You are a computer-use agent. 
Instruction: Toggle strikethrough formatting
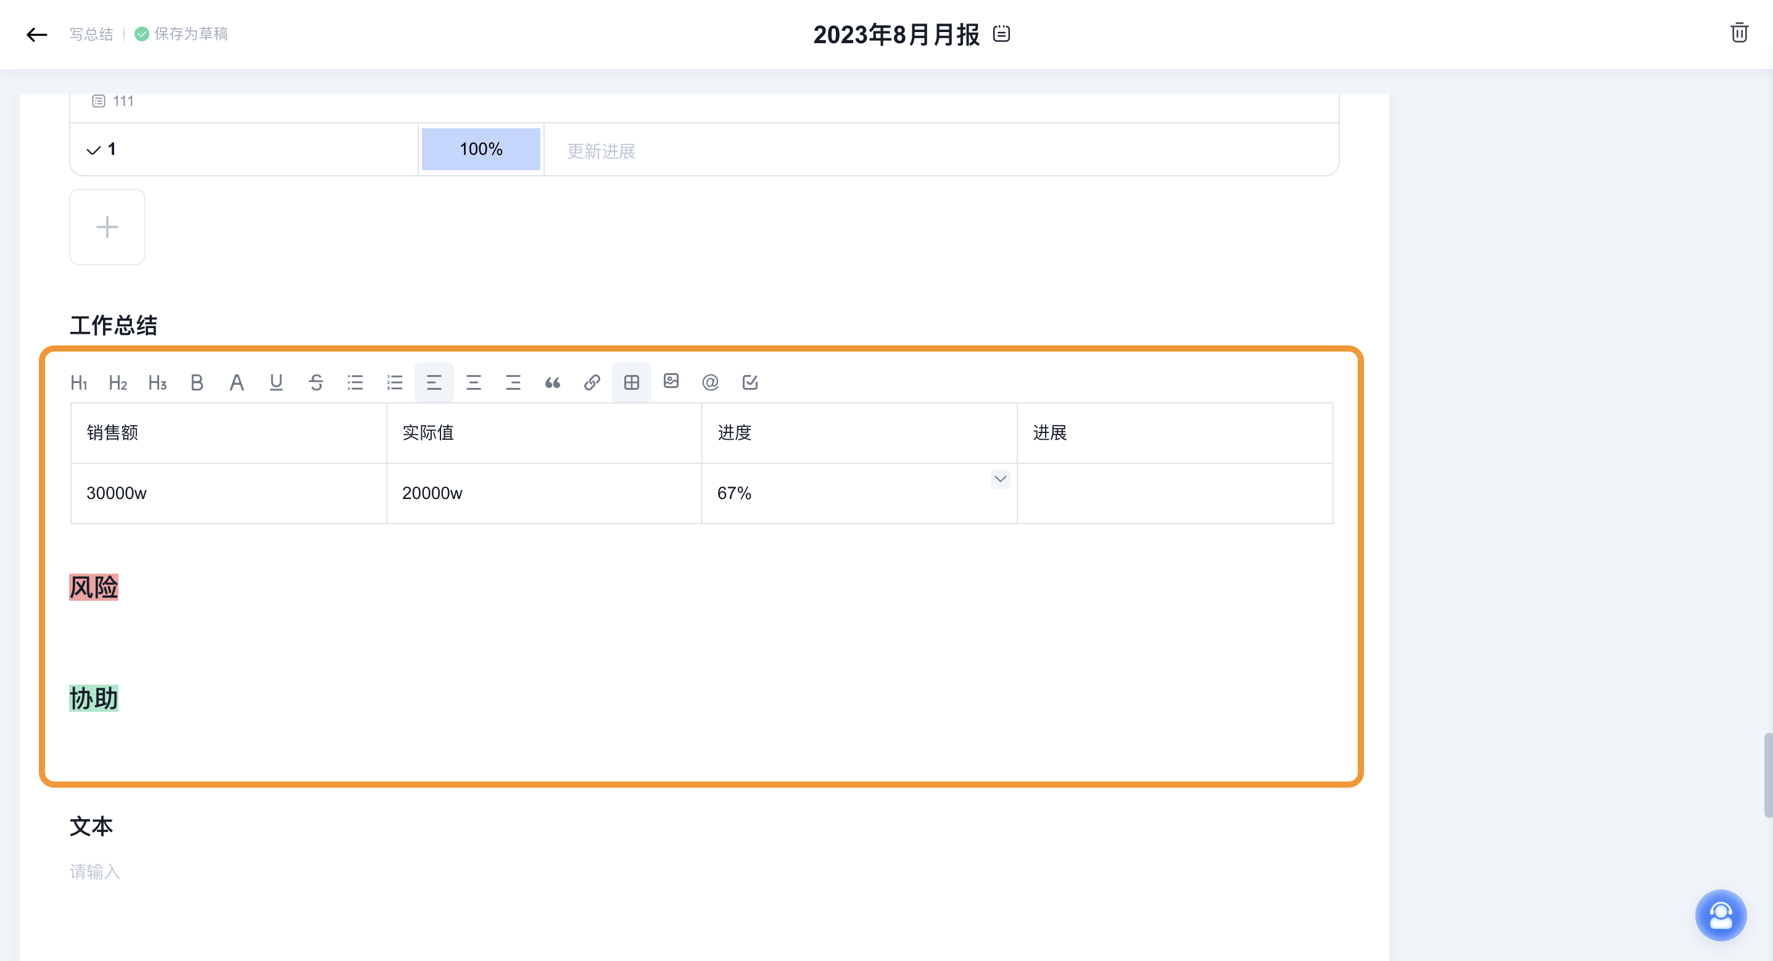(x=316, y=382)
